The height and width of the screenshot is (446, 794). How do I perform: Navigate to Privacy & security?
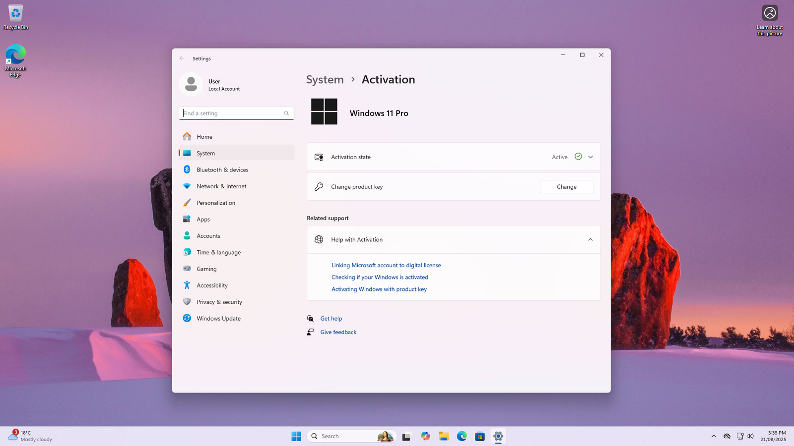[236, 302]
